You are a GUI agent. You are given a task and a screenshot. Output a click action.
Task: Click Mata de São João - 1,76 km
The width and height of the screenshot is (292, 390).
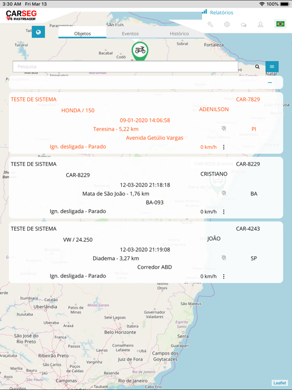tap(116, 194)
